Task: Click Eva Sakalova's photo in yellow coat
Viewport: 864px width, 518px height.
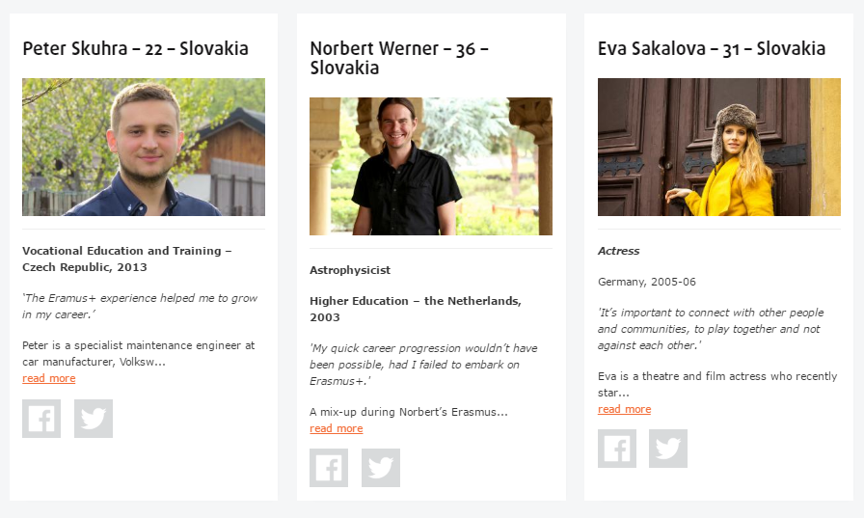Action: coord(719,148)
